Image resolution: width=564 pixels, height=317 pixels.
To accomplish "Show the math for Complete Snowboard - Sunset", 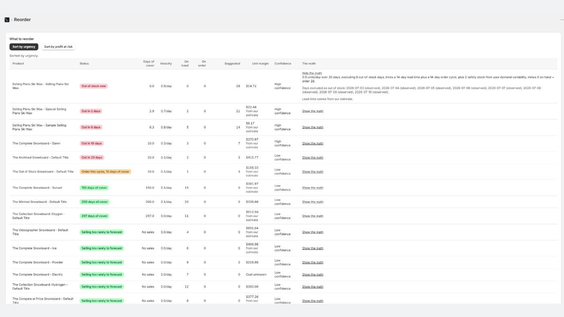I will (x=313, y=188).
